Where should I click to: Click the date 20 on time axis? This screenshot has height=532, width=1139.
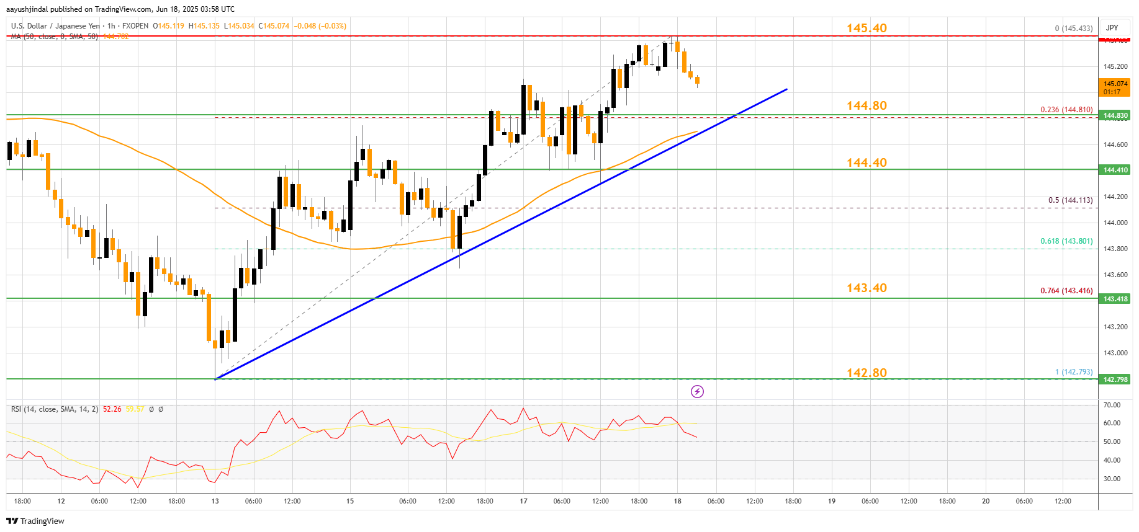[986, 501]
